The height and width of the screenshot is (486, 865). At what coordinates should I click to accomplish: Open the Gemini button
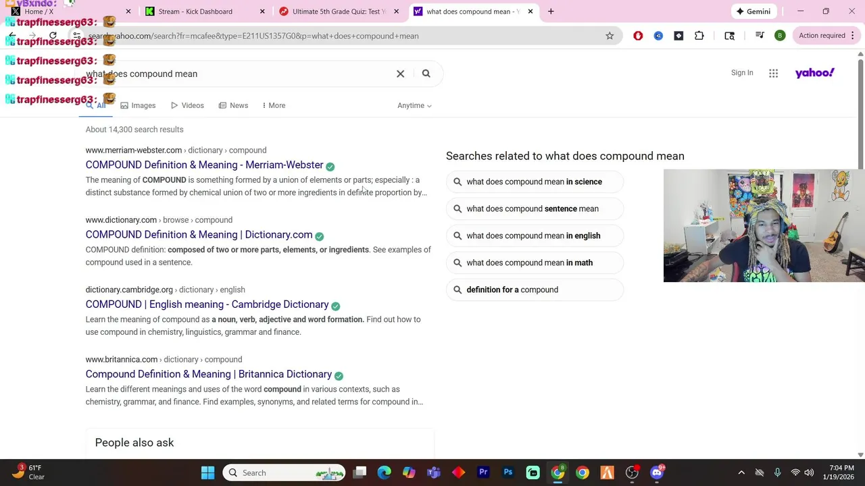click(753, 11)
